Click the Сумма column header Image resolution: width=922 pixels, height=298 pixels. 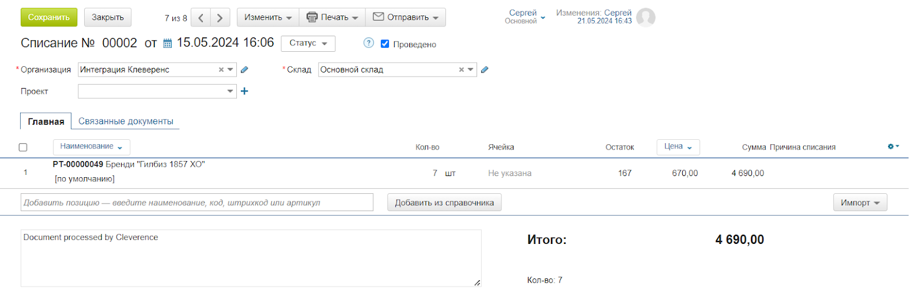(x=754, y=147)
